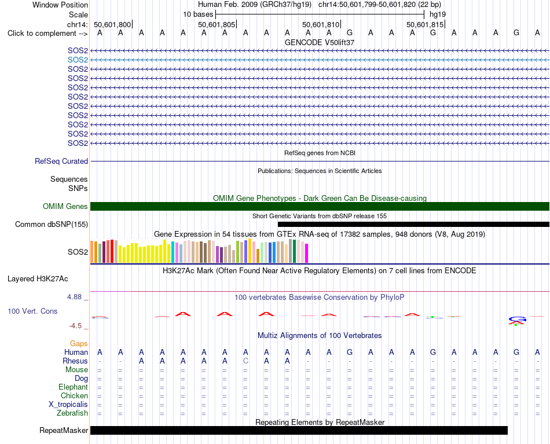Click the red GTEx expression bar
Viewport: 550px width, 444px height.
pos(112,251)
